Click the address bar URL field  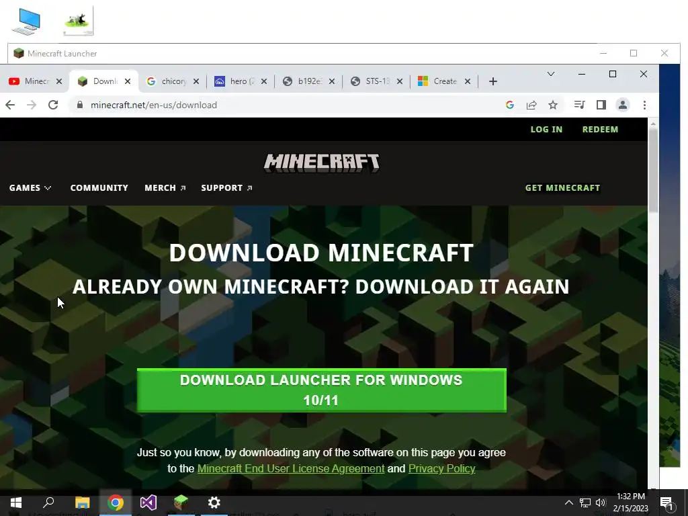click(x=290, y=105)
